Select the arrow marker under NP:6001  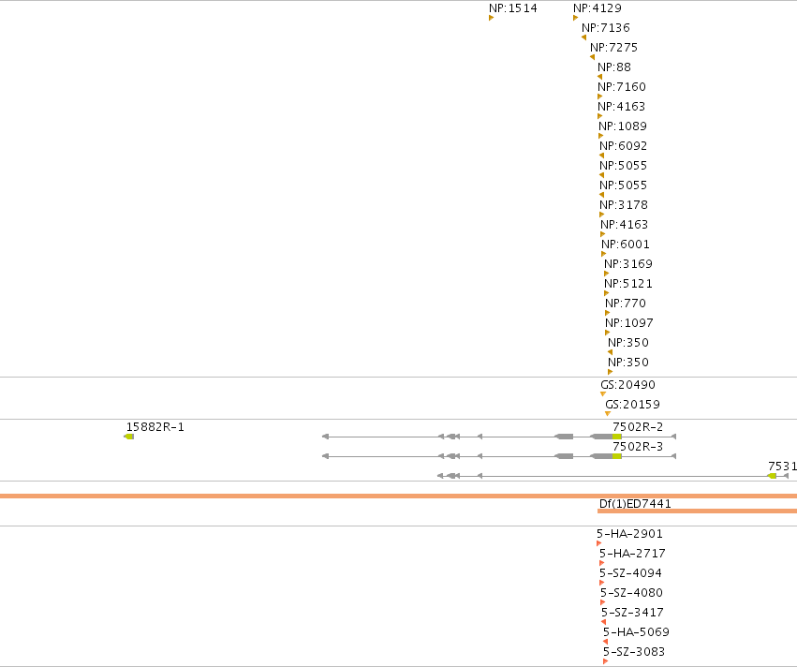604,254
